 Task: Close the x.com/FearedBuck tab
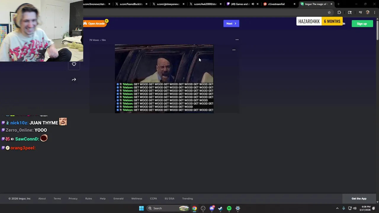(146, 4)
